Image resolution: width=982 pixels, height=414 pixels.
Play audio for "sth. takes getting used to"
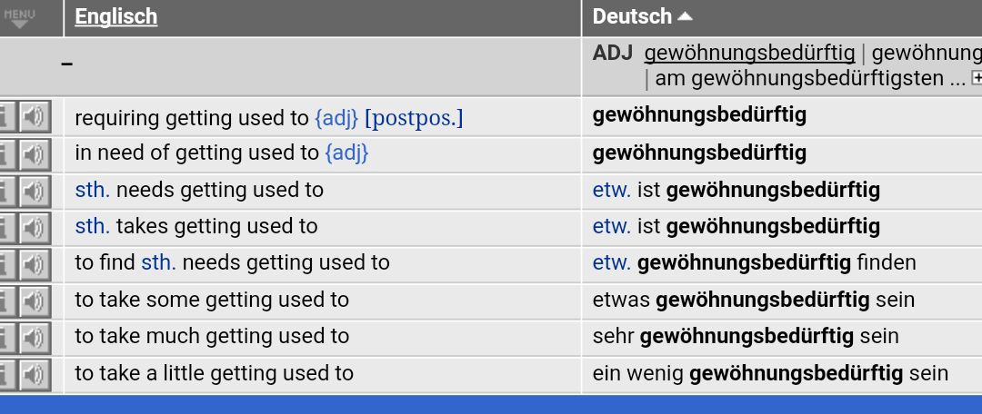pyautogui.click(x=35, y=227)
